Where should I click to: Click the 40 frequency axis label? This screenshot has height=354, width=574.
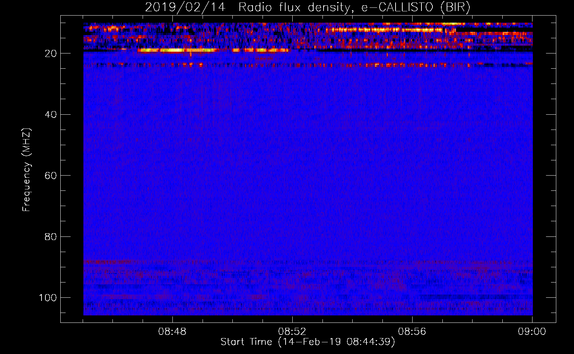[51, 115]
